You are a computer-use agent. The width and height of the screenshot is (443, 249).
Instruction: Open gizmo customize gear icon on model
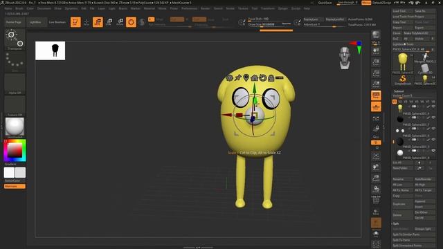pos(229,78)
